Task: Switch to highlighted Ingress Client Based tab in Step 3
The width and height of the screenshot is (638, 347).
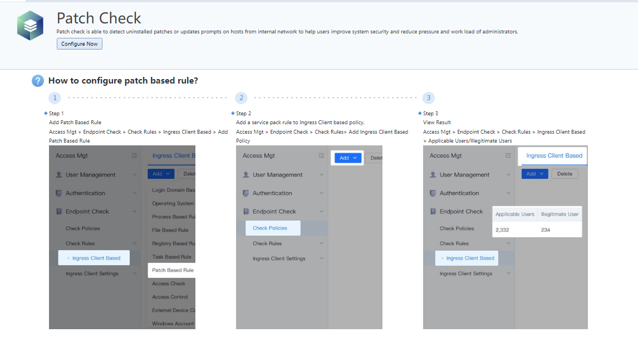Action: click(x=554, y=156)
